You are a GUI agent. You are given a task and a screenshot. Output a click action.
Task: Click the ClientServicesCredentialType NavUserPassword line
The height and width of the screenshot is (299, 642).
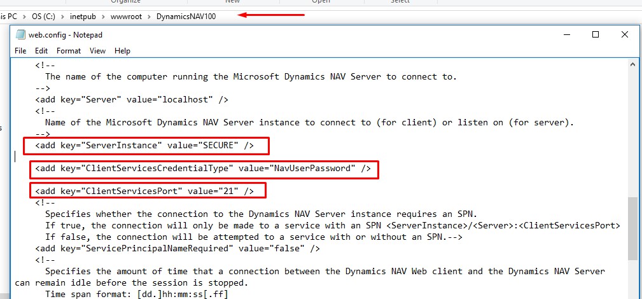pos(203,169)
